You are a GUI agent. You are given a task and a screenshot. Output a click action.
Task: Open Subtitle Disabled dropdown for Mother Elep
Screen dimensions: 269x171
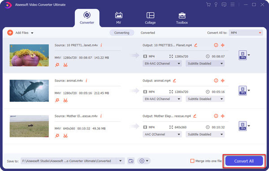(x=205, y=134)
